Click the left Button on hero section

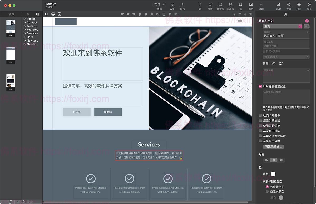[x=76, y=112]
